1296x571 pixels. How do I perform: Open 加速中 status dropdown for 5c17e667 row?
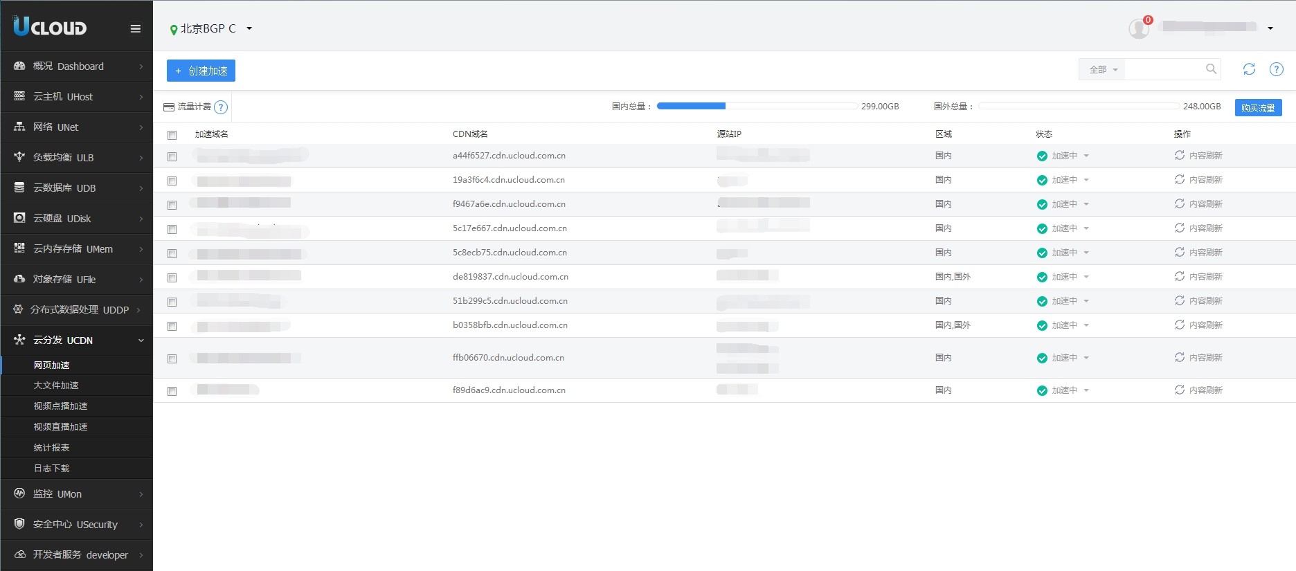1086,228
